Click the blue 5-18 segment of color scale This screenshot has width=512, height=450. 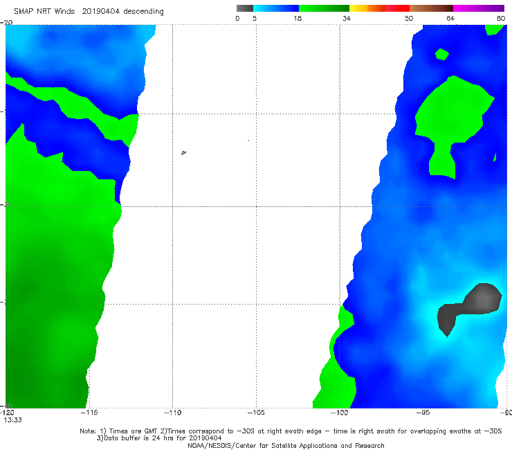point(276,8)
